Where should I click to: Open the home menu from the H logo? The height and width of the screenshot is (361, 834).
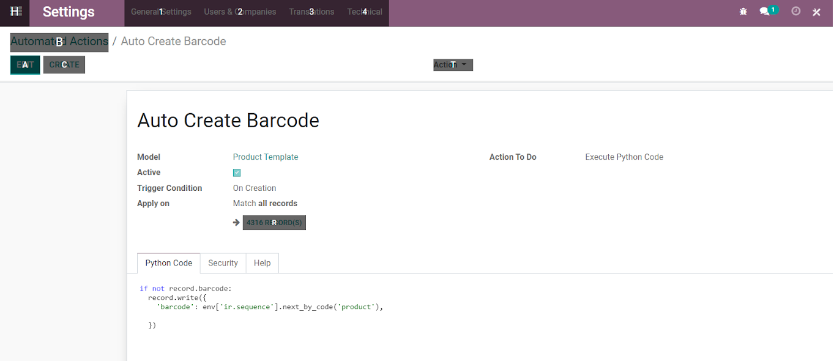click(16, 12)
